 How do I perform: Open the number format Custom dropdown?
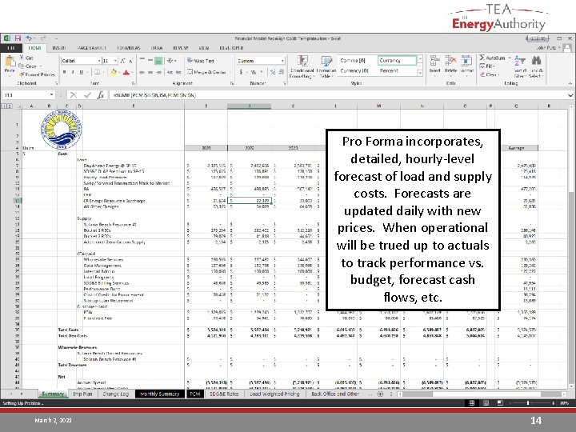click(x=282, y=61)
